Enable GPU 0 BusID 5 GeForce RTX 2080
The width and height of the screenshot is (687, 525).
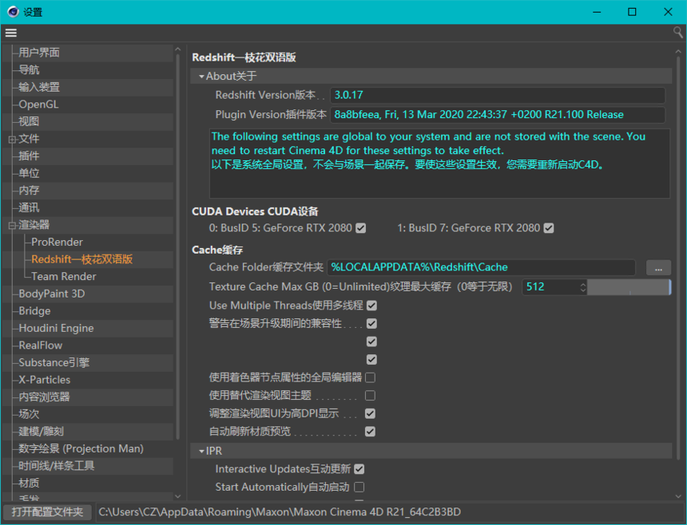click(360, 228)
